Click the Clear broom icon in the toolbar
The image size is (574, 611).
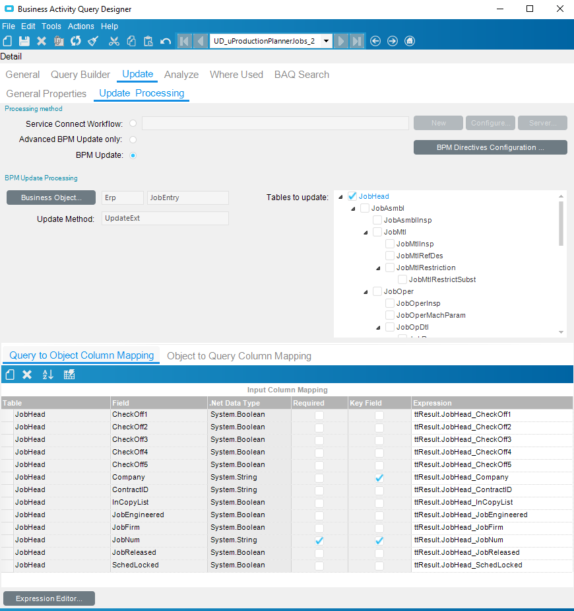[93, 41]
